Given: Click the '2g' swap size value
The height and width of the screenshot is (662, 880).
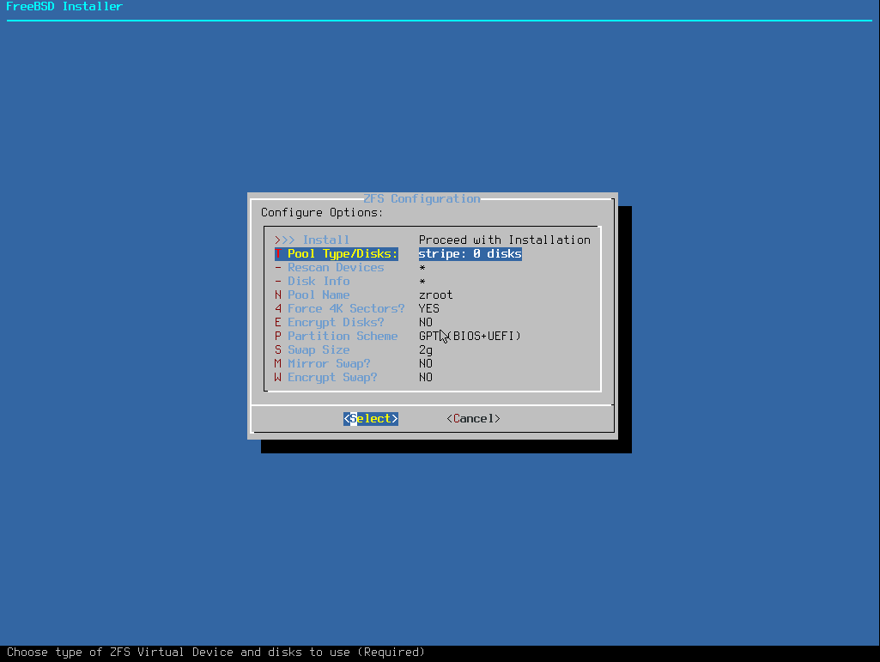Looking at the screenshot, I should (426, 350).
